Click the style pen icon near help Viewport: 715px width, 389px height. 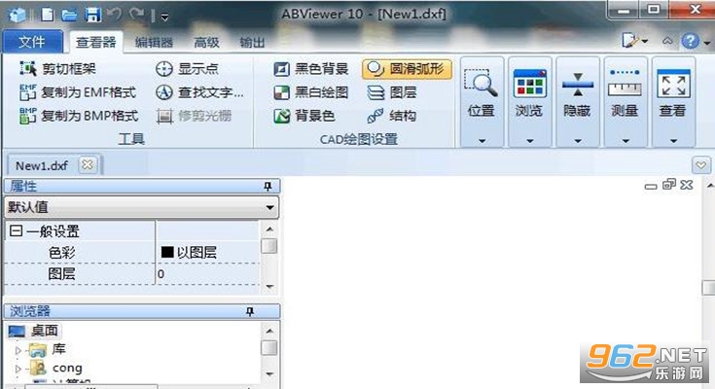click(x=631, y=41)
